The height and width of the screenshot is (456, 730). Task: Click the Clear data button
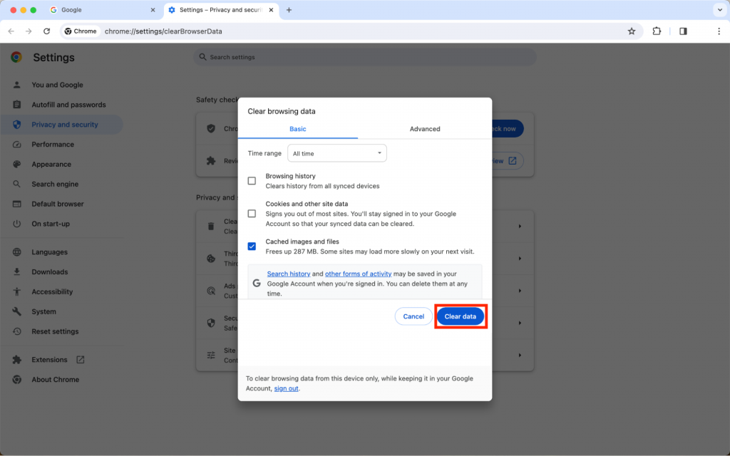pos(461,316)
